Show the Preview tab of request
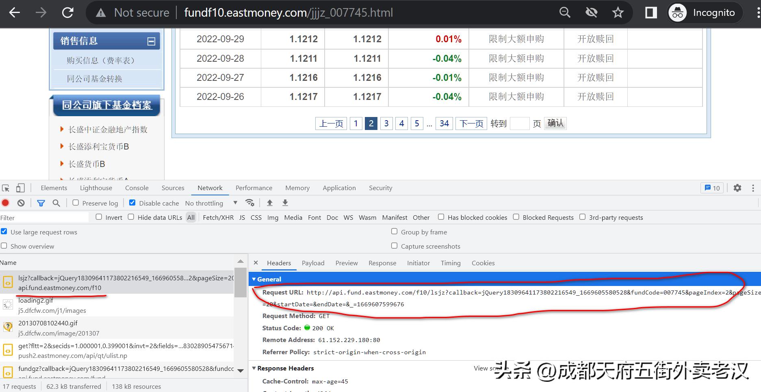 [x=347, y=263]
